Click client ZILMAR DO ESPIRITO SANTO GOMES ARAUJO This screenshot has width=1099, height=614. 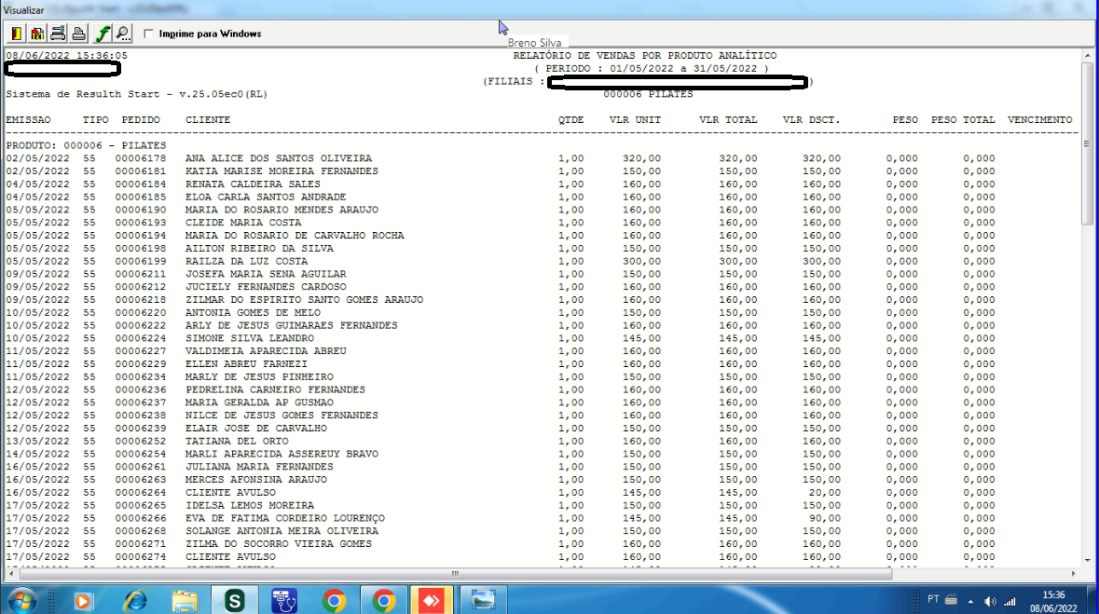pyautogui.click(x=304, y=300)
